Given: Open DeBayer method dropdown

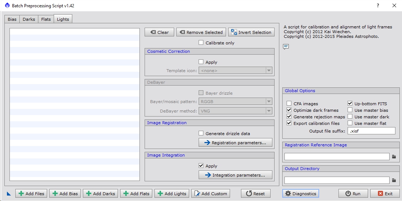Looking at the screenshot, I should click(x=236, y=111).
